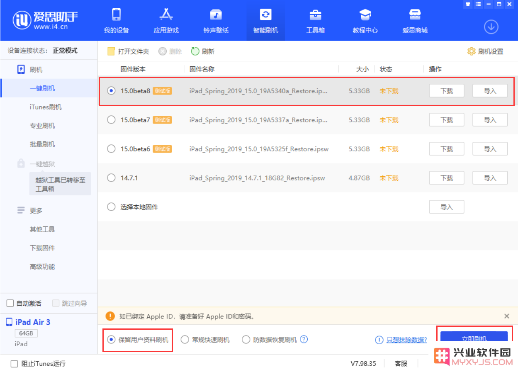Select the 15.0beta6 firmware radio button
This screenshot has height=372, width=518.
[x=111, y=149]
